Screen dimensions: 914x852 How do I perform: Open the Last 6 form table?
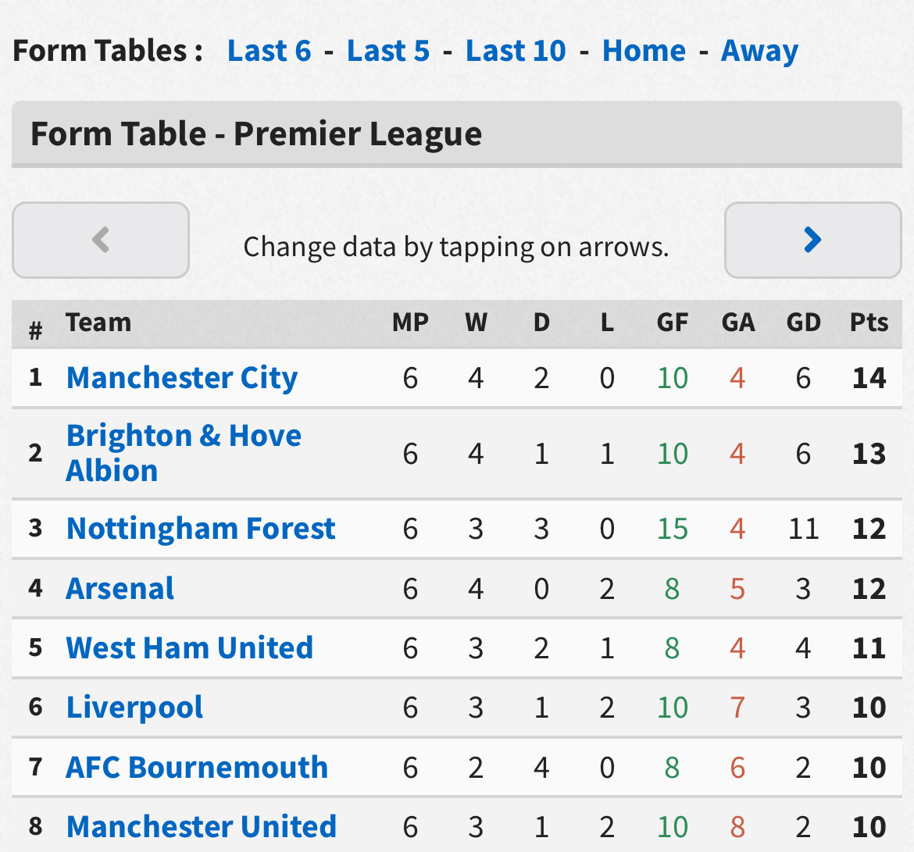tap(270, 51)
